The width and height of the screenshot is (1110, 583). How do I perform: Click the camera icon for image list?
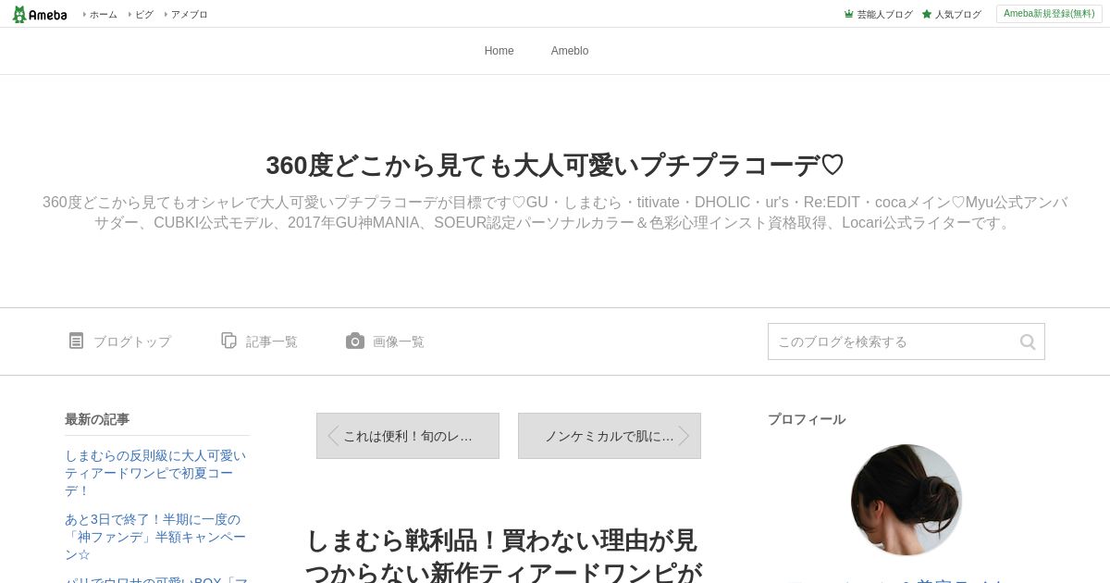[x=355, y=341]
